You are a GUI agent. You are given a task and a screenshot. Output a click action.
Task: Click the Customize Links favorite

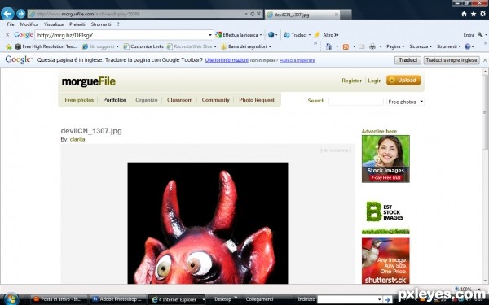[x=143, y=46]
